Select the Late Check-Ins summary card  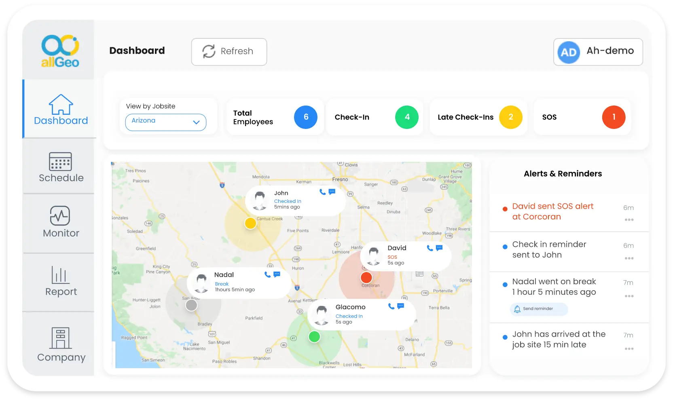point(478,117)
